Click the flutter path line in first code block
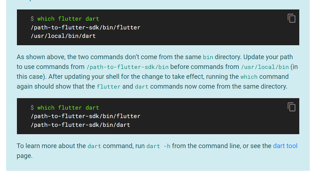326x172 pixels. 86,27
